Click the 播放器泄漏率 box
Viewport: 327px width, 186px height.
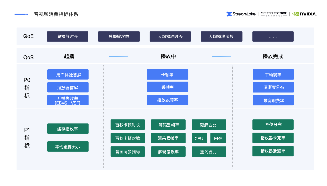273,151
